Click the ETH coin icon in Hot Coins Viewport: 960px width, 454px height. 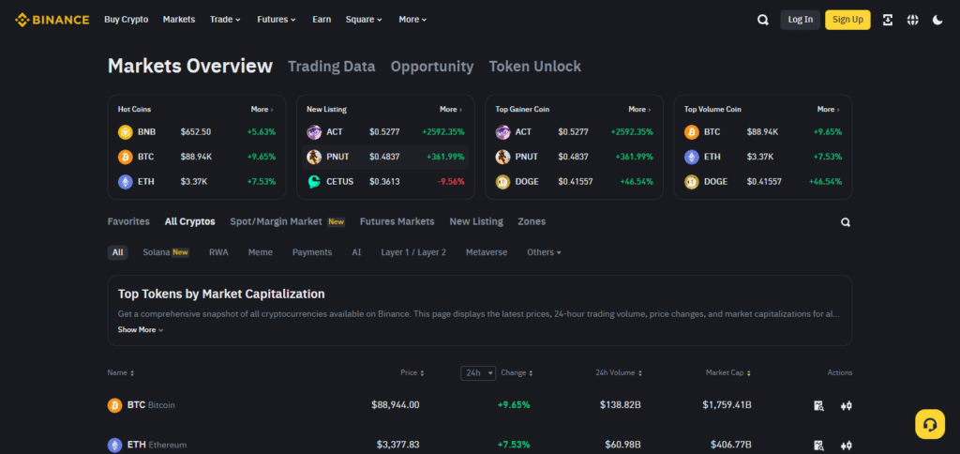pos(126,182)
